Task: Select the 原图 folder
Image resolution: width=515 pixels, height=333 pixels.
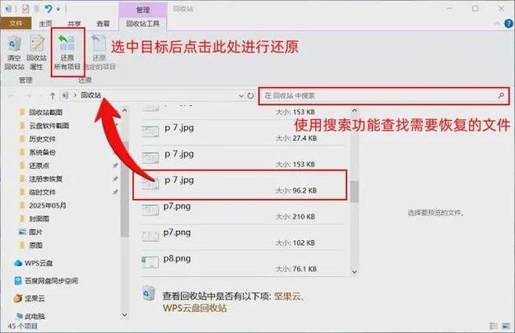Action: pyautogui.click(x=35, y=245)
